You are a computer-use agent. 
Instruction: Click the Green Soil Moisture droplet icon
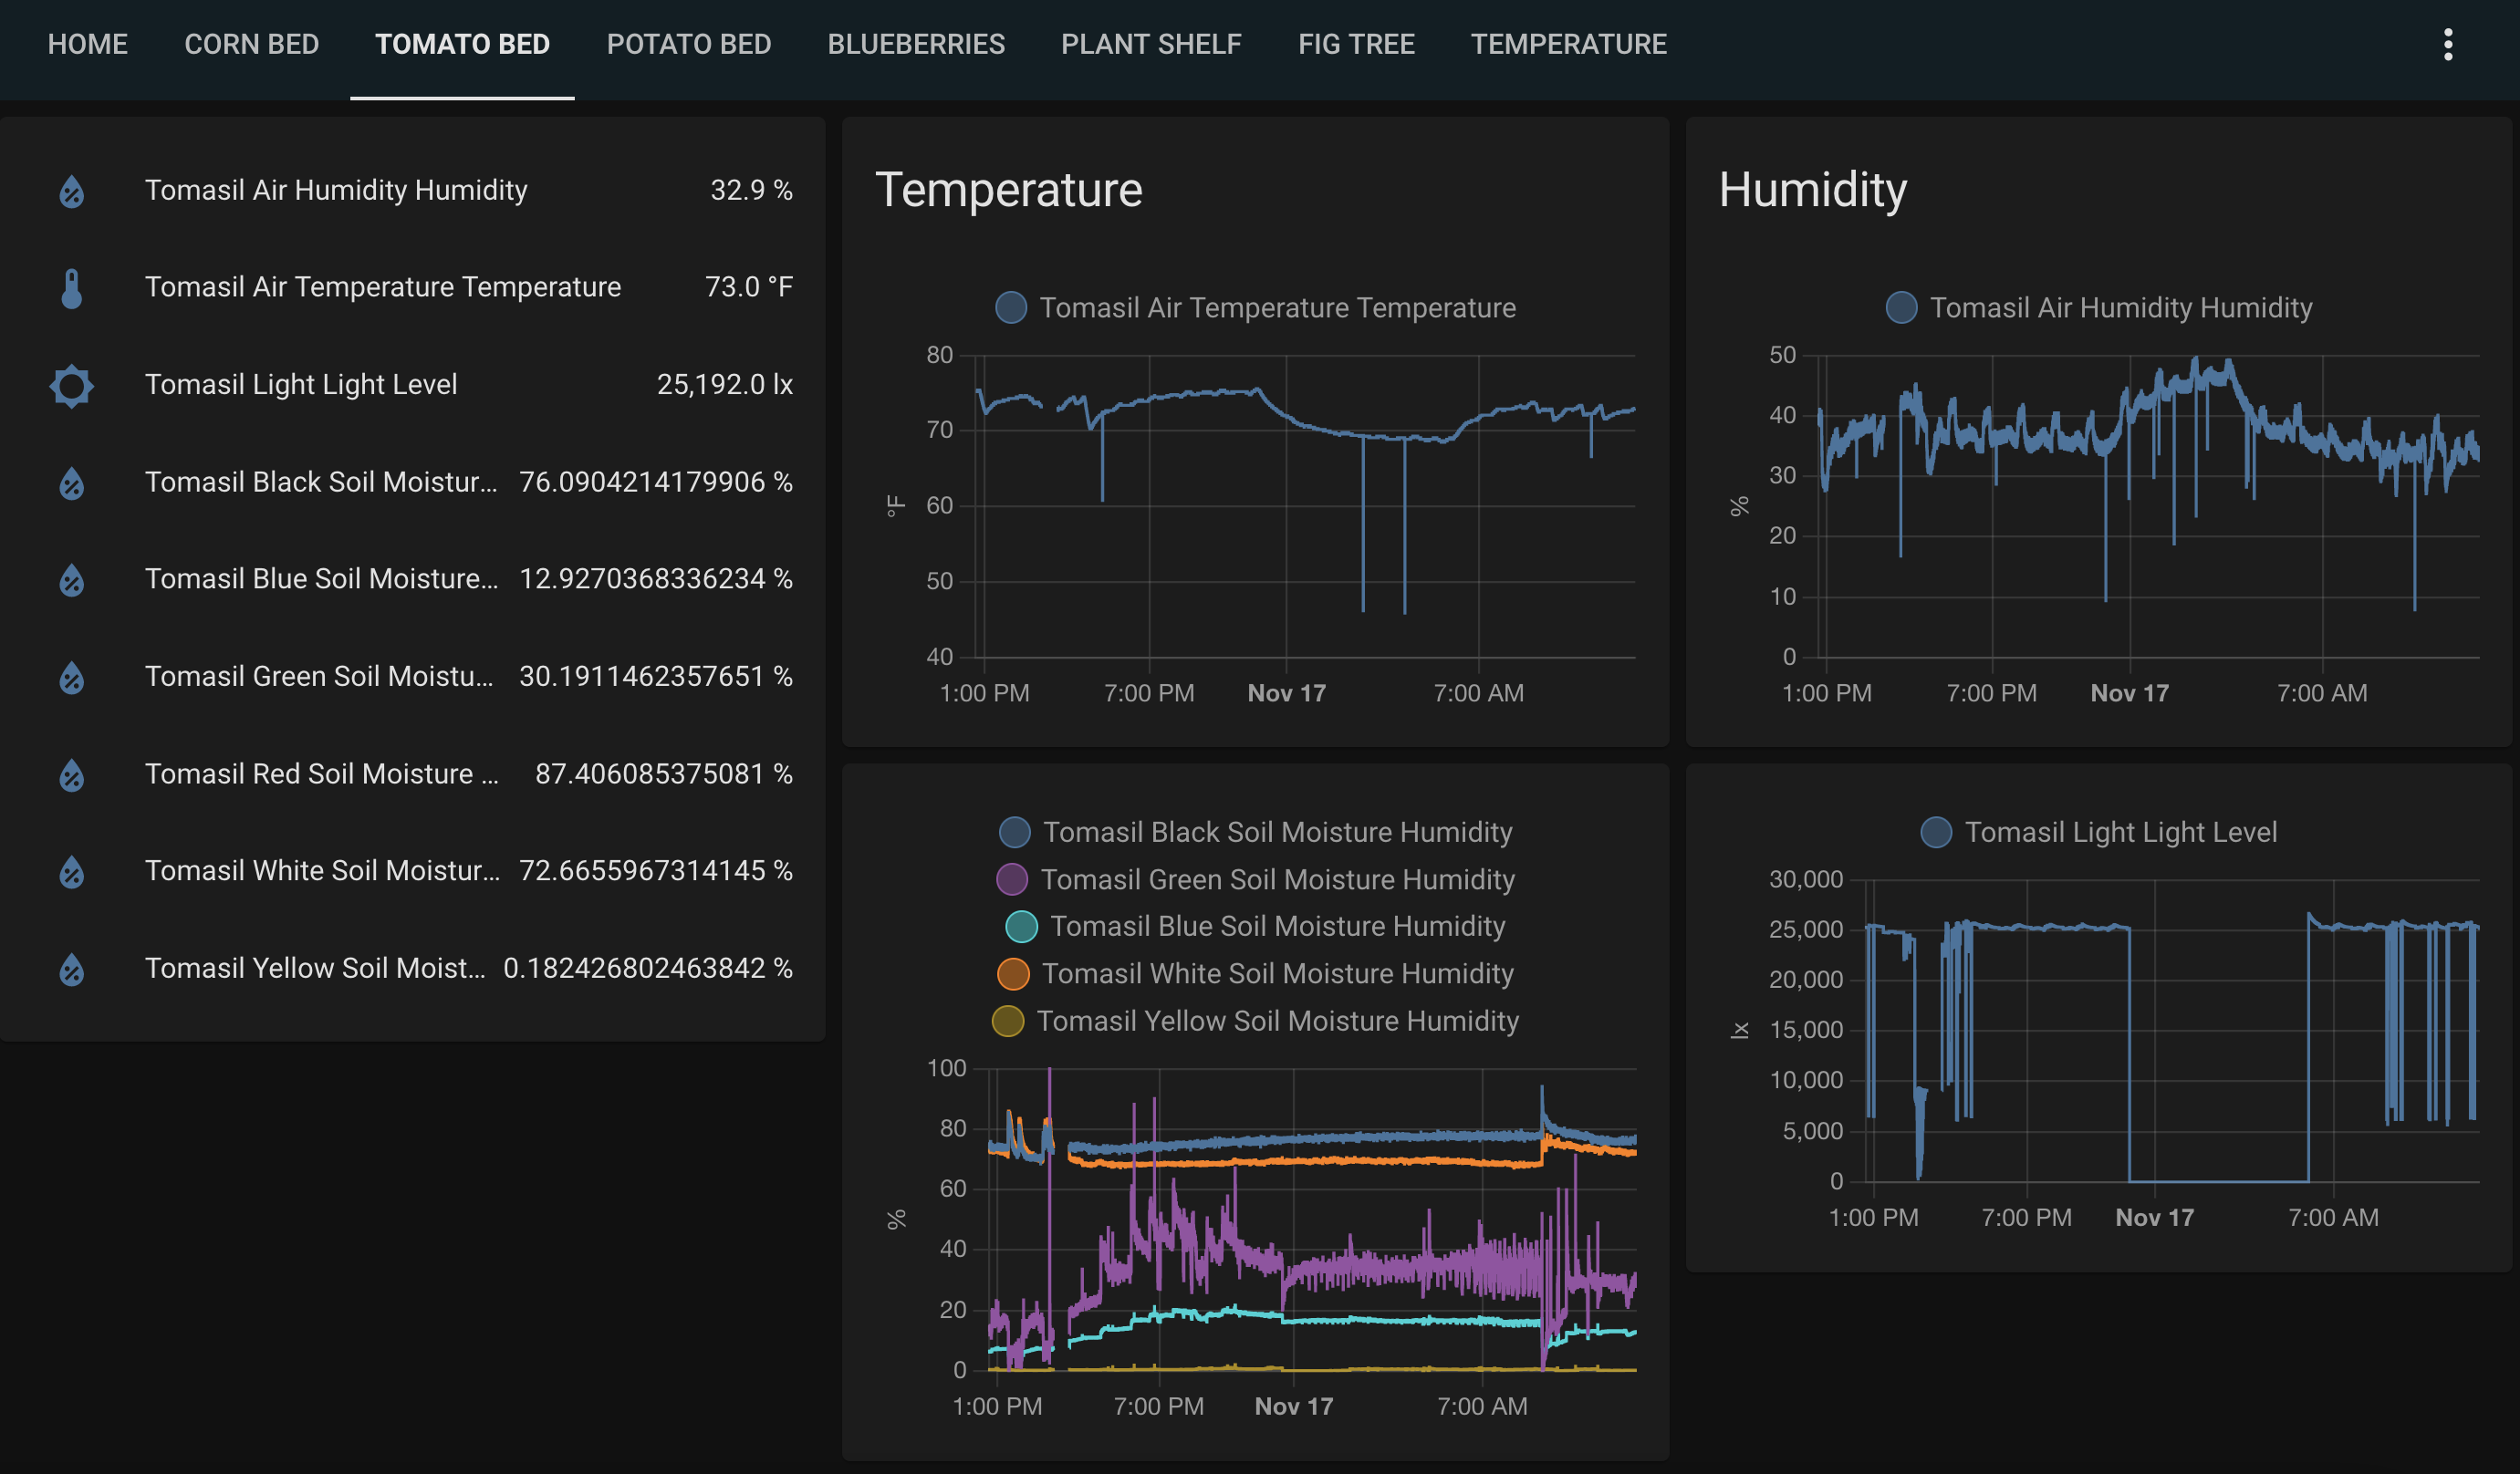(x=71, y=677)
